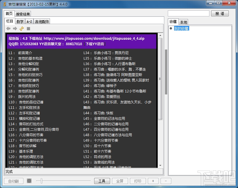The width and height of the screenshot is (238, 188).
Task: Open the 搜索结果 tab
Action: [x=23, y=14]
